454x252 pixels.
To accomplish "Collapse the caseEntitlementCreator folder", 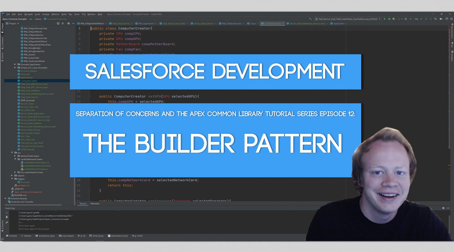I will tap(15, 159).
